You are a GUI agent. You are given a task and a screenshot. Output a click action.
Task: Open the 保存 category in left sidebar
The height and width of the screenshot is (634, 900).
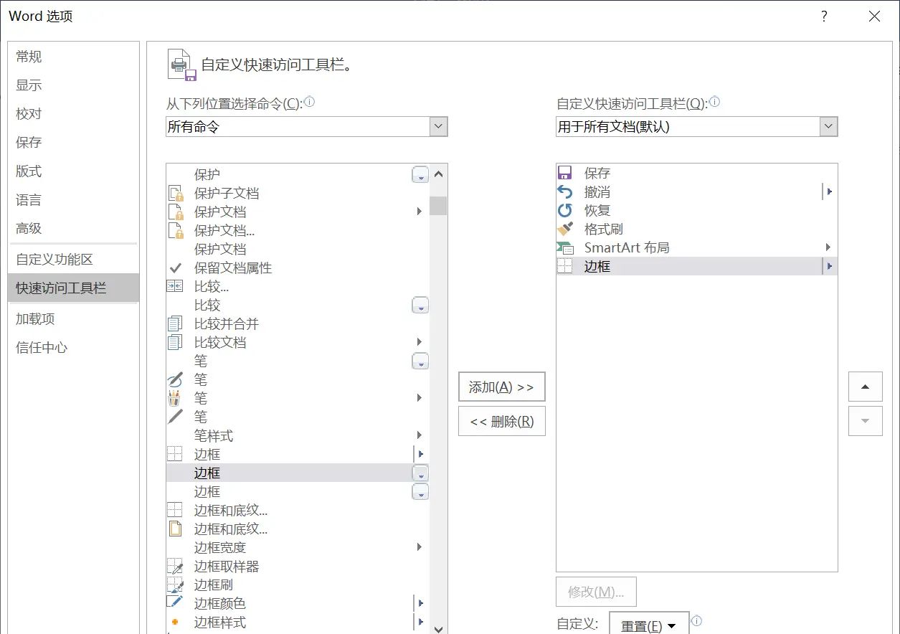click(x=73, y=143)
